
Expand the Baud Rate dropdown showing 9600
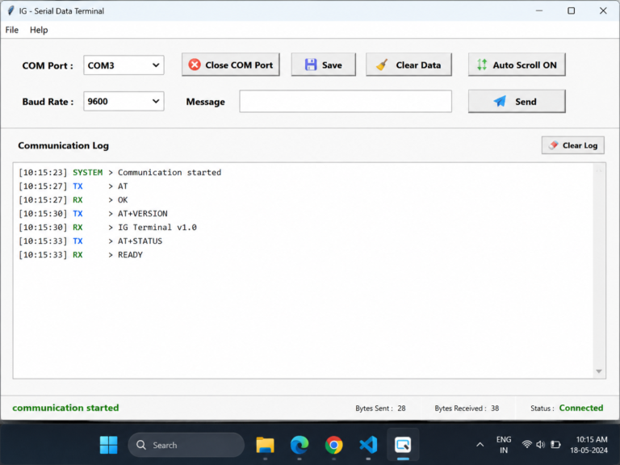coord(124,101)
